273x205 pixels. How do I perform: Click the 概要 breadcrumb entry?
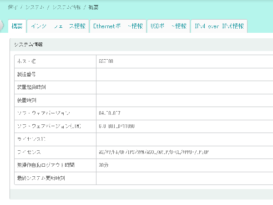tap(93, 7)
